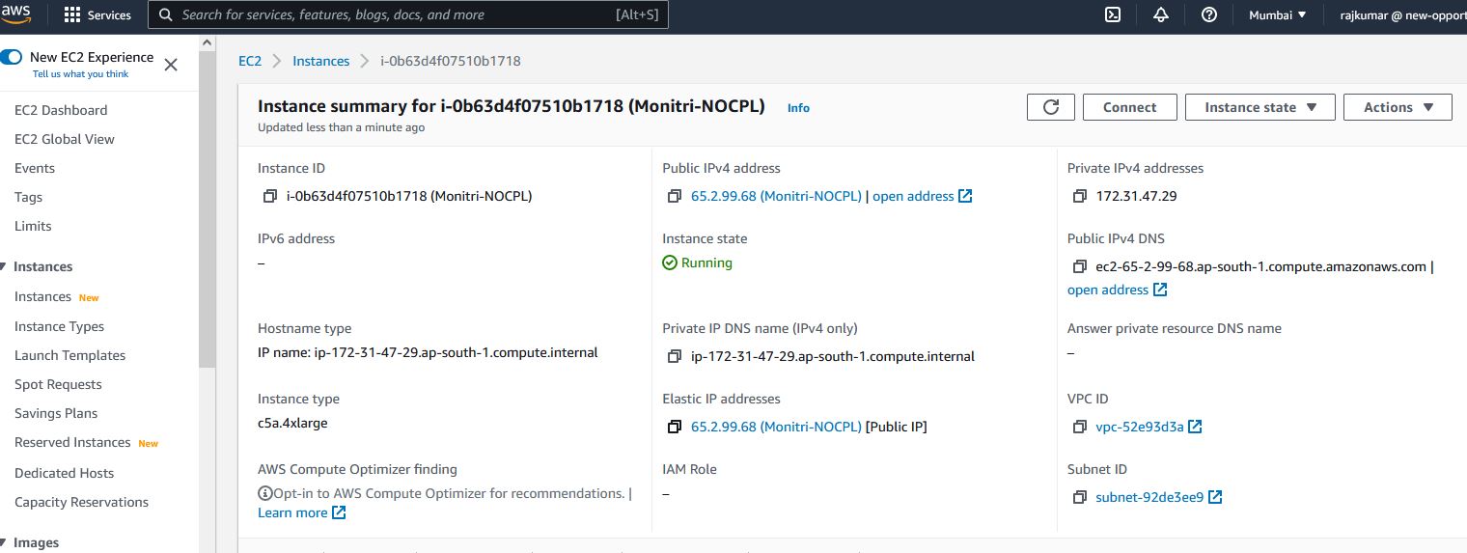Image resolution: width=1467 pixels, height=553 pixels.
Task: Copy the Public IPv4 DNS name
Action: (x=1080, y=267)
